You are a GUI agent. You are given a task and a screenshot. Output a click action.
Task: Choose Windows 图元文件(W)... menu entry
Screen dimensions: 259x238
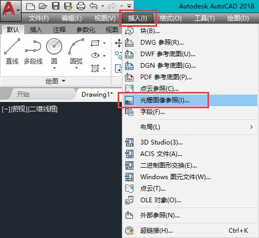point(190,177)
